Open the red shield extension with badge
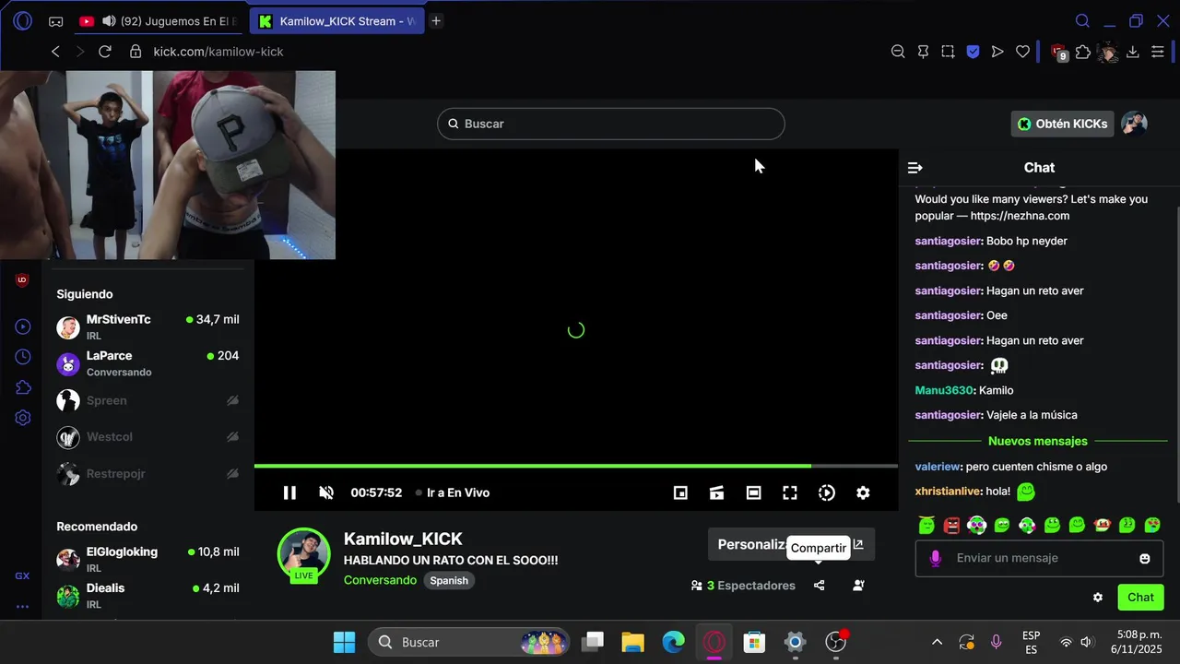The width and height of the screenshot is (1180, 664). coord(1058,53)
